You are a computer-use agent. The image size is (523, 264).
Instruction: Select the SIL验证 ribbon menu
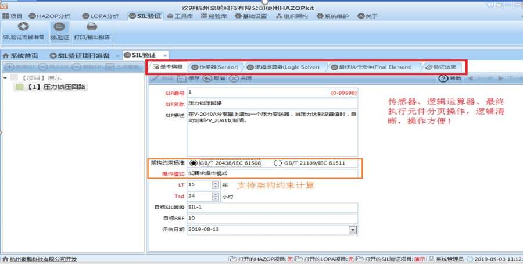point(145,16)
